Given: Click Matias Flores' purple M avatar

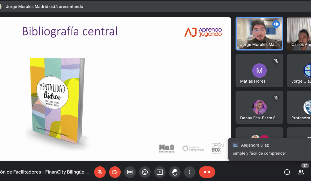Looking at the screenshot, I should click(x=259, y=71).
